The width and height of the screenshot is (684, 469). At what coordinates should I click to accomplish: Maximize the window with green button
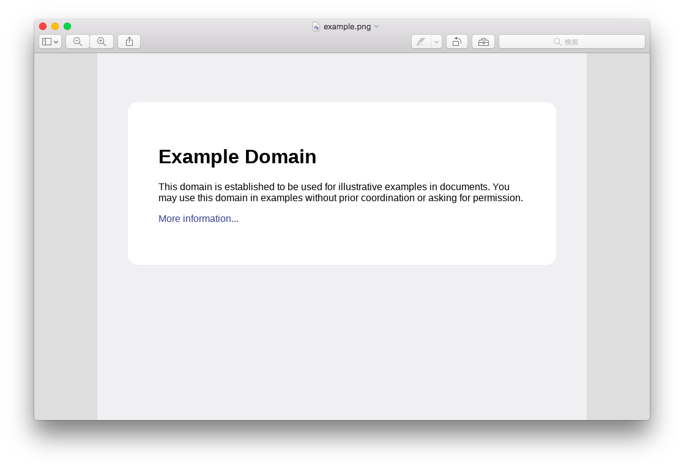coord(67,26)
